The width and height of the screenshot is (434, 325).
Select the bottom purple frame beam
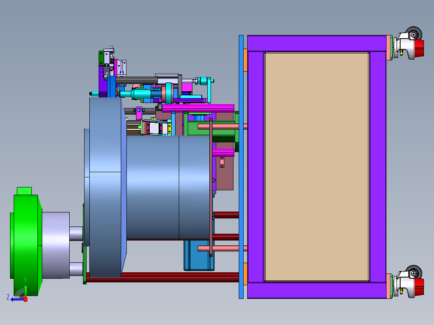316,290
